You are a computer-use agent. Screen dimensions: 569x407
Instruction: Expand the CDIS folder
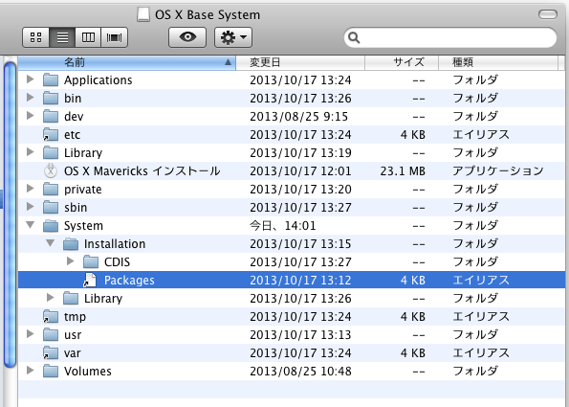click(x=71, y=261)
